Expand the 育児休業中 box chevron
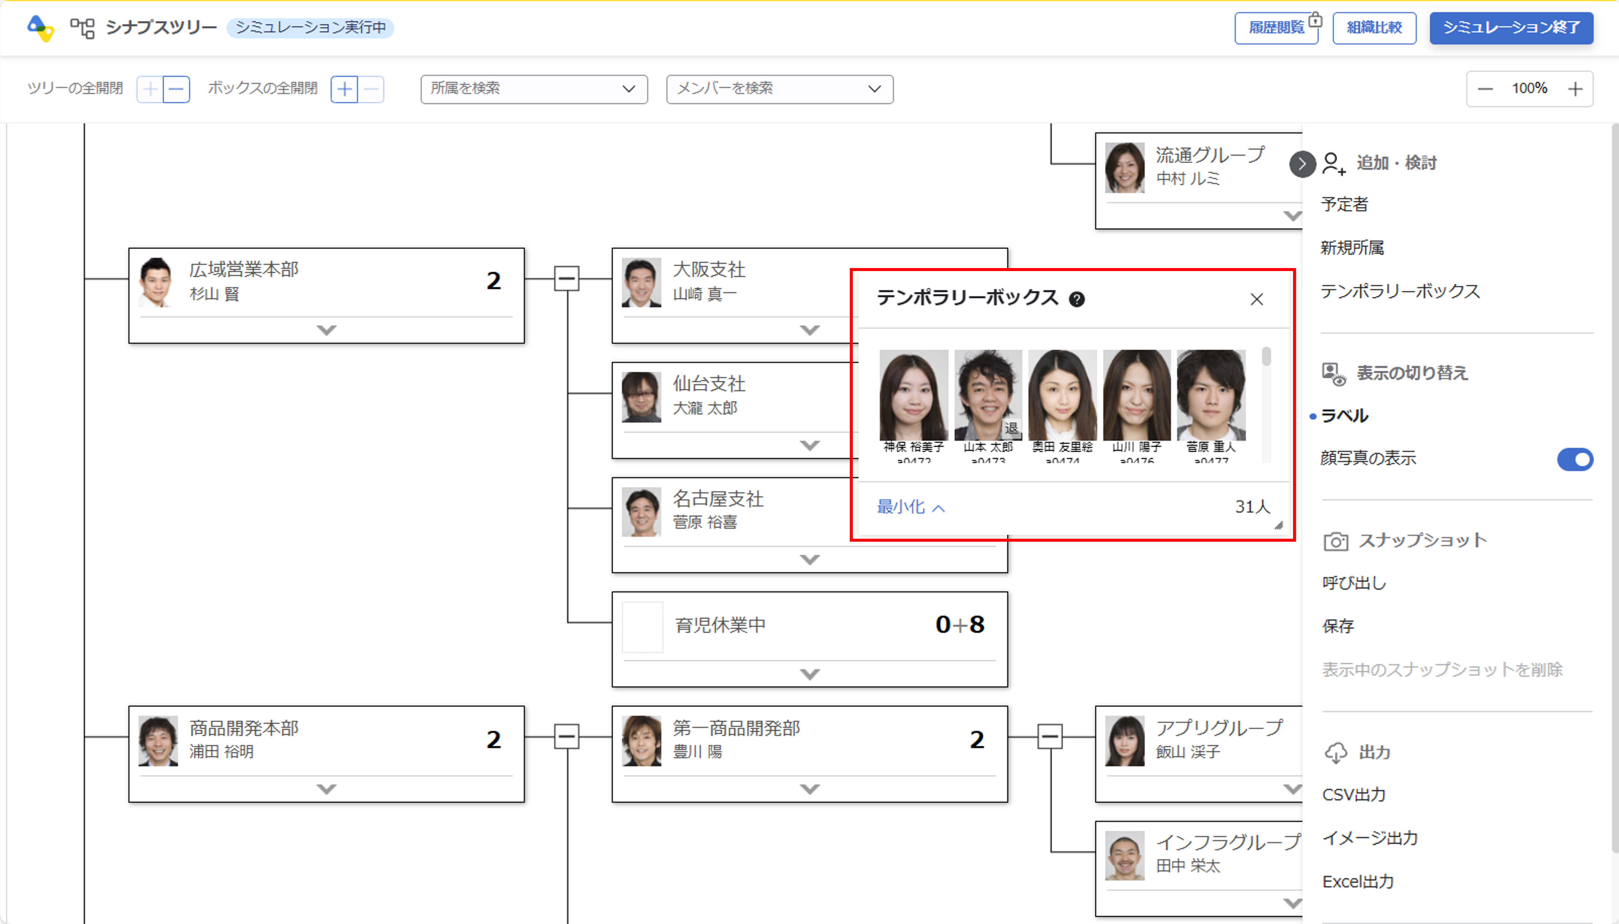Viewport: 1619px width, 924px height. tap(809, 673)
